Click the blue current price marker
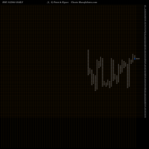The width and height of the screenshot is (149, 149). click(x=135, y=59)
